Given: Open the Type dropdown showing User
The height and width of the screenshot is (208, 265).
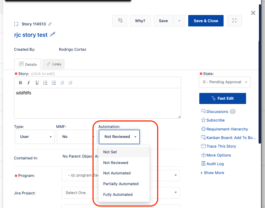Looking at the screenshot, I should click(x=35, y=137).
